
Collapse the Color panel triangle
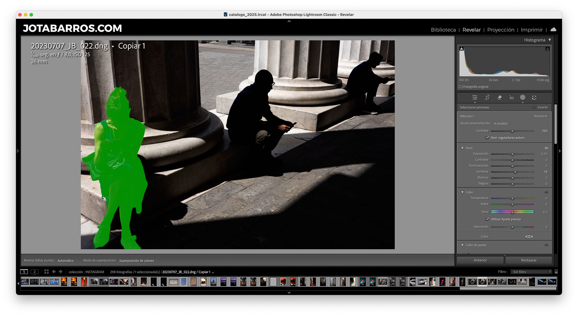[463, 192]
